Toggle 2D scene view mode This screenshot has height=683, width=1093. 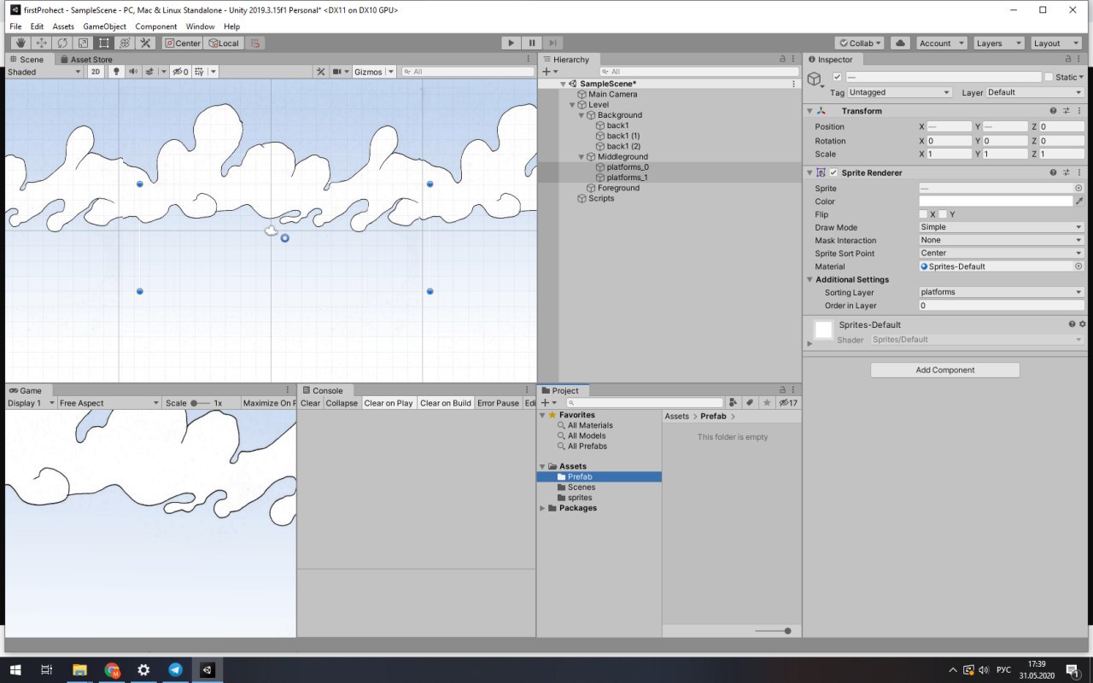tap(96, 72)
